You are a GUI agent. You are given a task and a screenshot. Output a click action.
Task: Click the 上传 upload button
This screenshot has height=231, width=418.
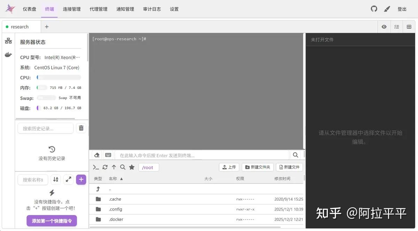(x=229, y=167)
